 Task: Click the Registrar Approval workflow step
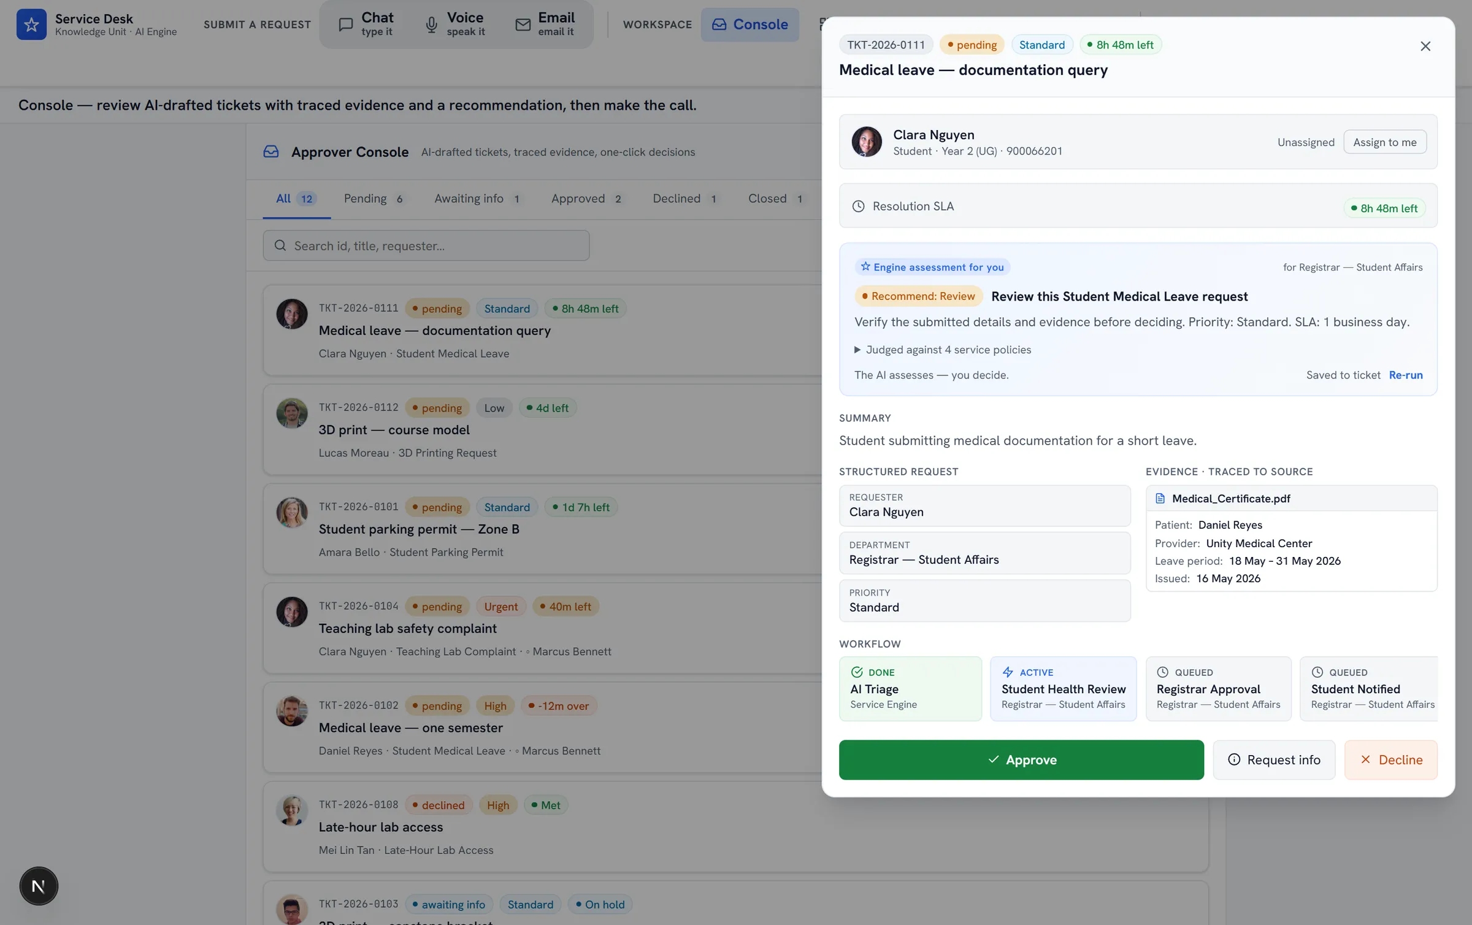pyautogui.click(x=1218, y=688)
